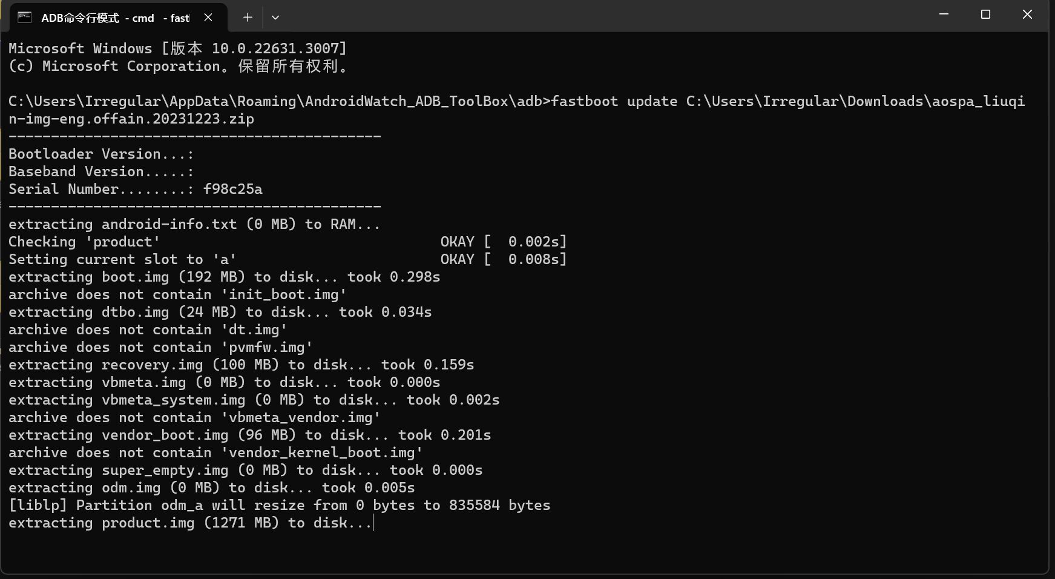Click the Microsoft Windows version text
The image size is (1055, 579).
click(x=177, y=48)
